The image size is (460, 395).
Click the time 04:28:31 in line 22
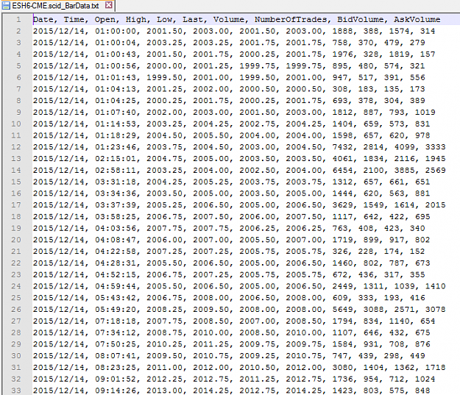pos(116,263)
